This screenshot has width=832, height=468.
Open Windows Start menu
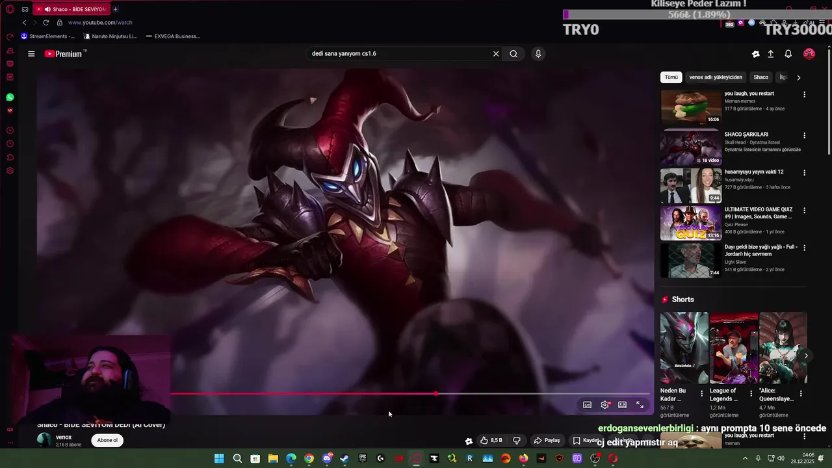(219, 458)
